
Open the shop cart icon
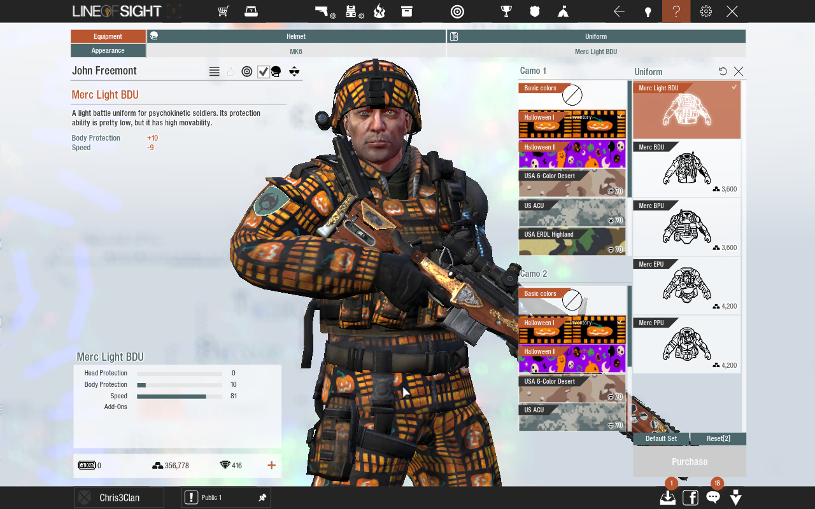tap(223, 11)
